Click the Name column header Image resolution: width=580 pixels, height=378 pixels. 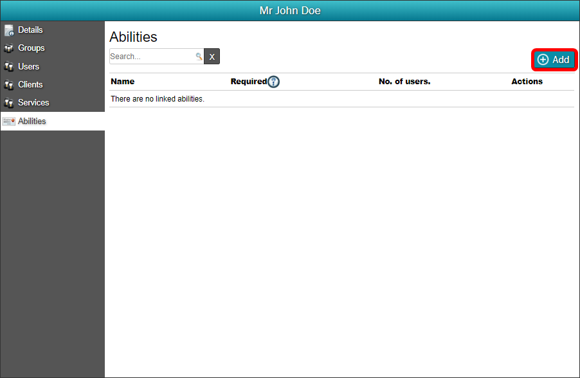point(122,82)
